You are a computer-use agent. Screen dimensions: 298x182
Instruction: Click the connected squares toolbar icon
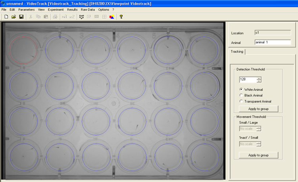81,17
